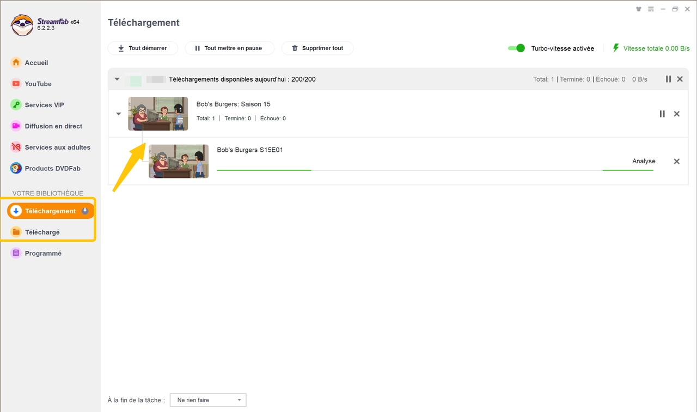Open the Accueil home page

click(36, 63)
